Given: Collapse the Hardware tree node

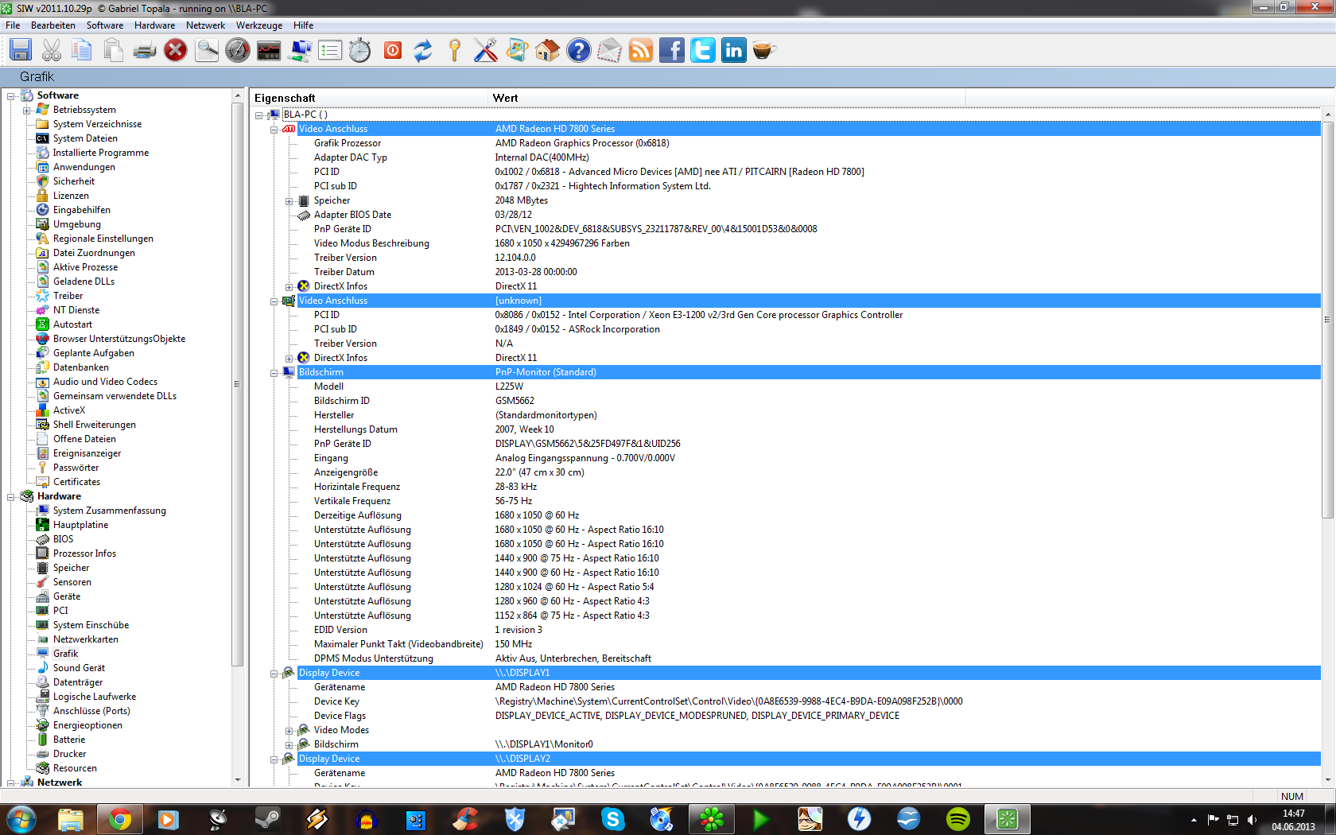Looking at the screenshot, I should (11, 497).
